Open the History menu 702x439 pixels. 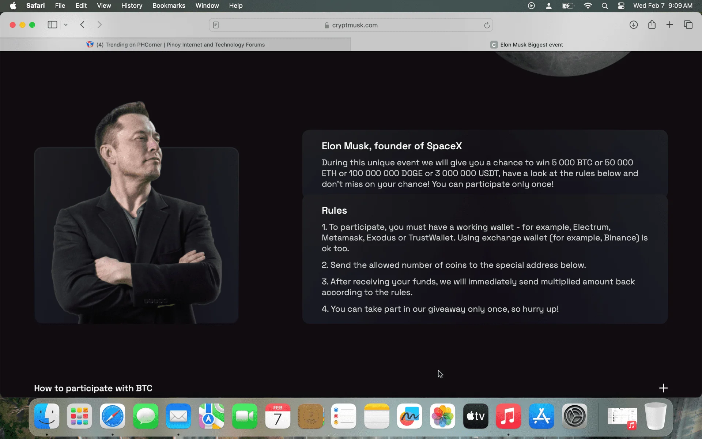pyautogui.click(x=132, y=5)
